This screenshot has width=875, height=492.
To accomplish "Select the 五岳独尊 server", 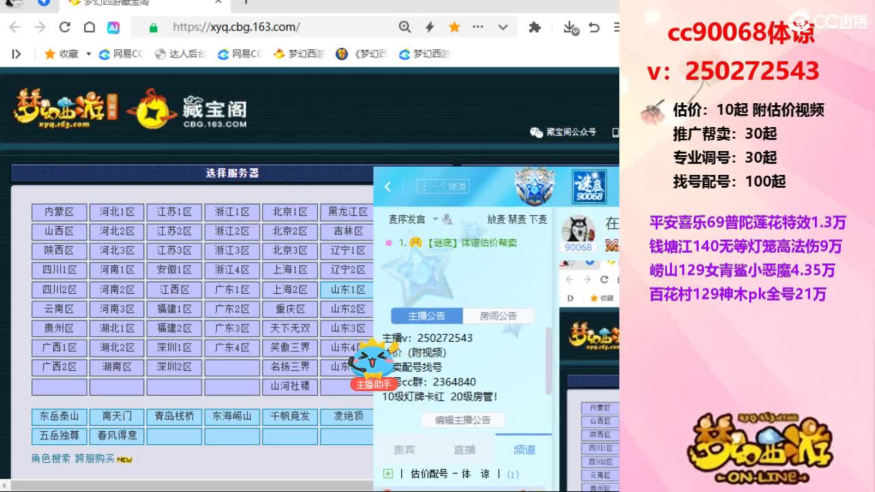I will click(x=59, y=435).
